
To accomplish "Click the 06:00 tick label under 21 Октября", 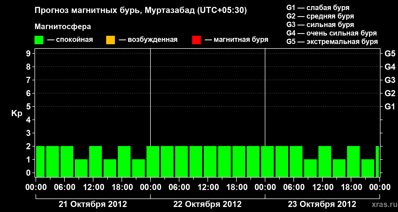I will tap(65, 187).
